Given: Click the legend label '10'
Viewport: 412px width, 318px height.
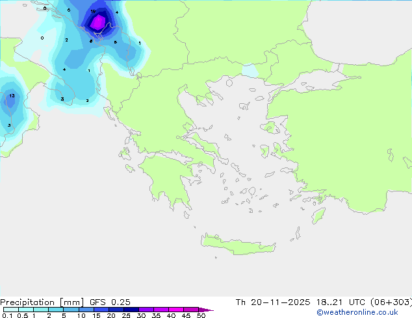Looking at the screenshot, I should point(81,315).
